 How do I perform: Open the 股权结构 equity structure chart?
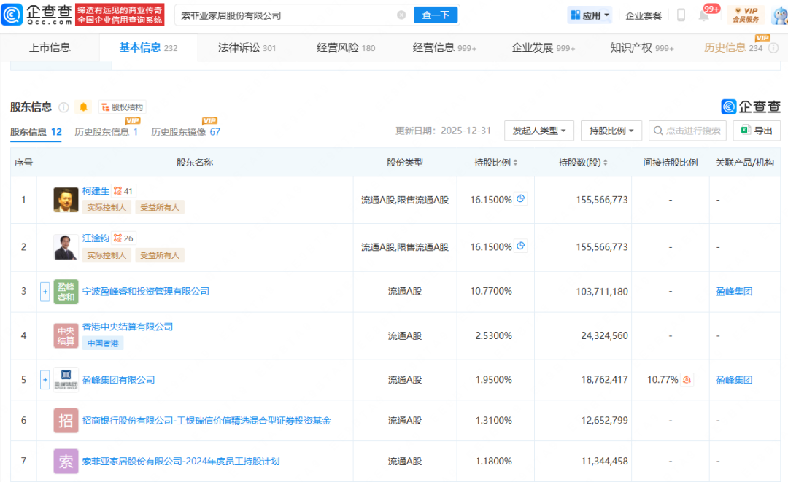(122, 107)
